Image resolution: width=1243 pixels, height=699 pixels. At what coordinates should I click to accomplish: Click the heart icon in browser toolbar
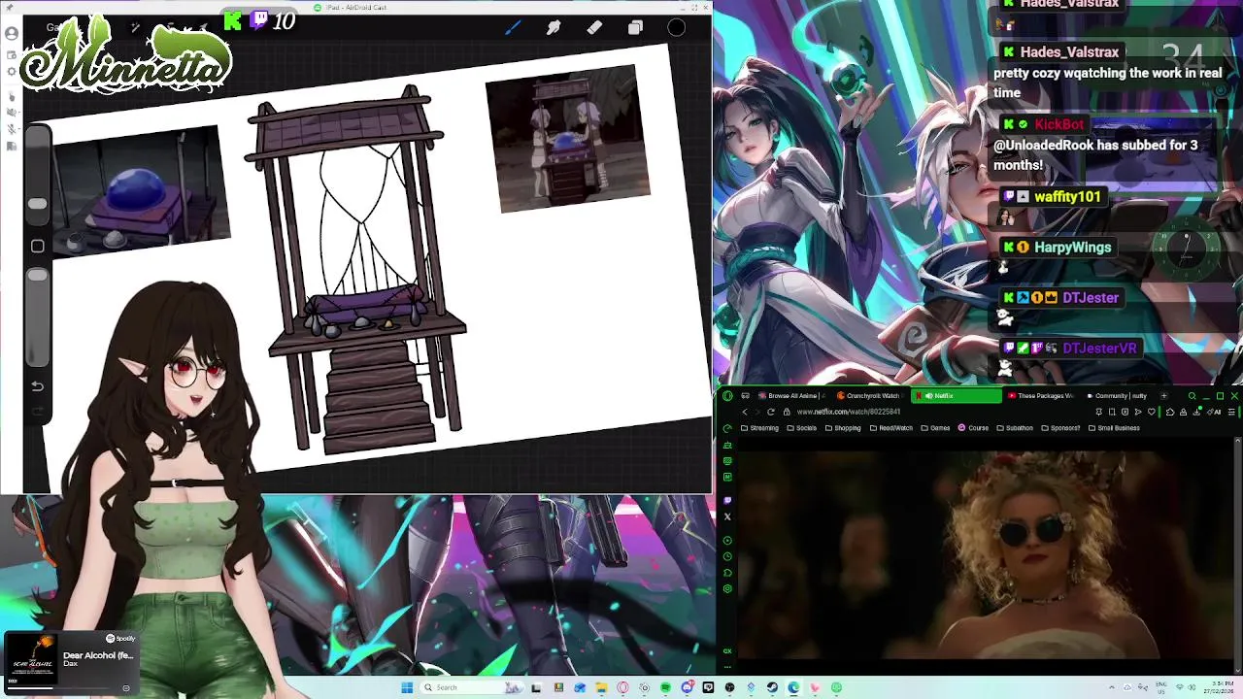[x=1152, y=412]
